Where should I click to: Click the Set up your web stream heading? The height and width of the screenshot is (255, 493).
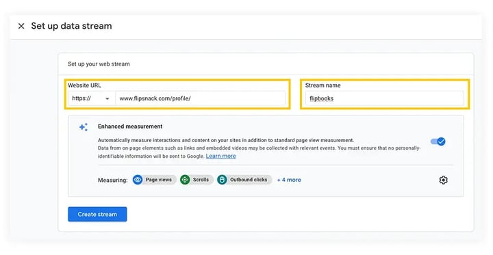pyautogui.click(x=99, y=64)
